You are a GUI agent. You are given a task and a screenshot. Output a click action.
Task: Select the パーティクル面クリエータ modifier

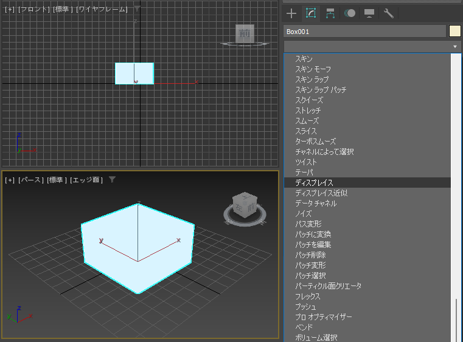367,286
